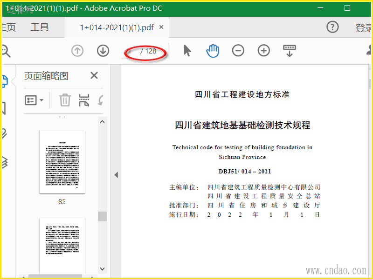Click the heading 四川省工程建设地方标准
The height and width of the screenshot is (279, 373).
click(242, 94)
